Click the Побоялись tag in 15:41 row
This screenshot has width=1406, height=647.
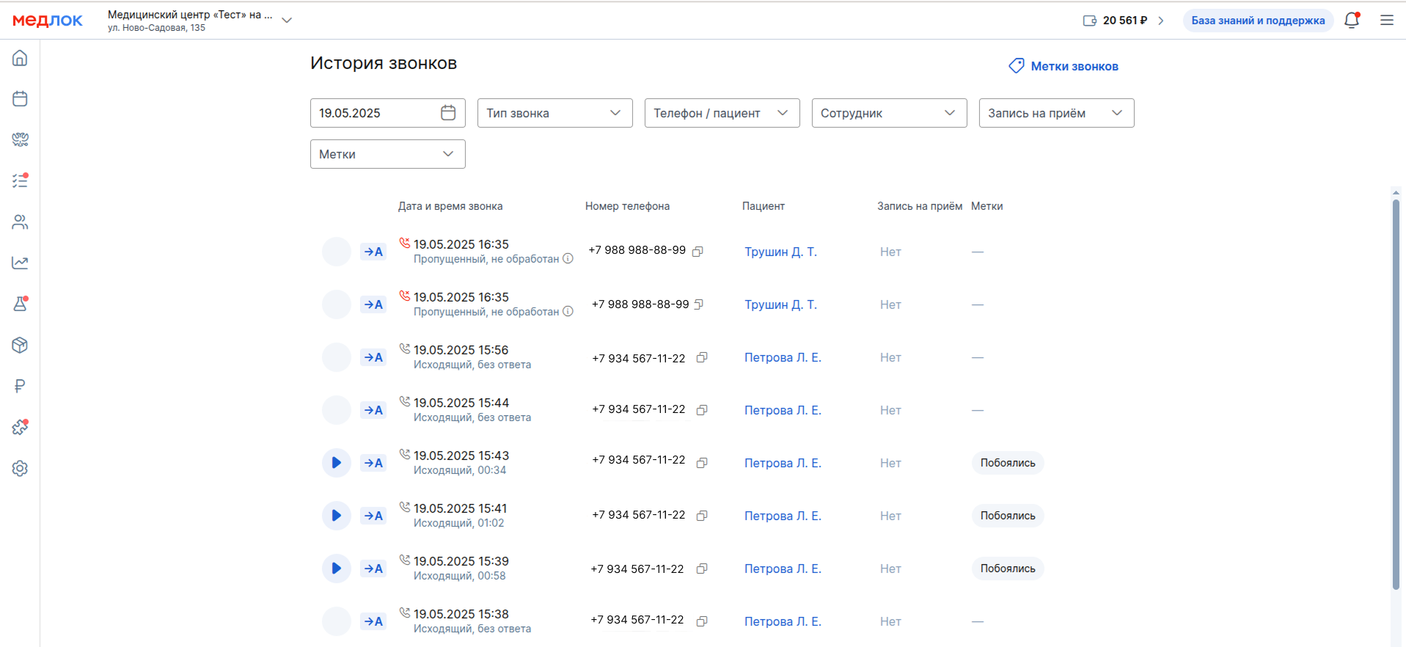tap(1008, 516)
